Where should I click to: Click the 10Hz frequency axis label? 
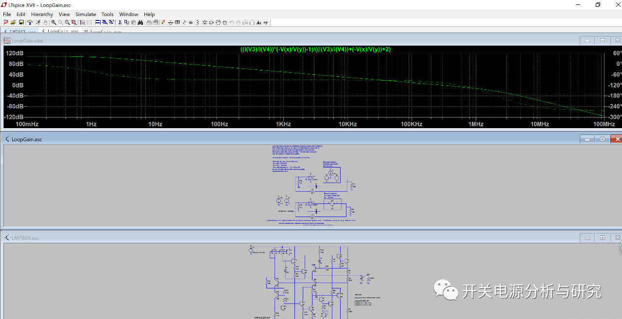point(155,124)
